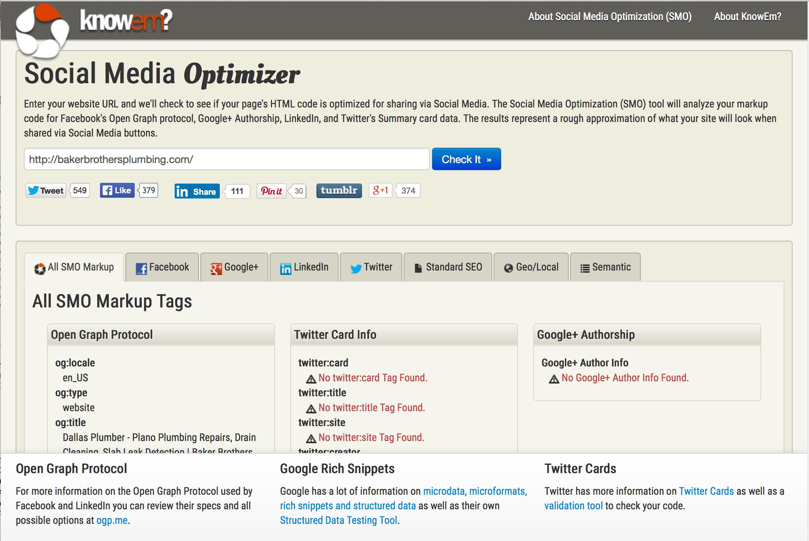Click the twitter:card label
The image size is (809, 541).
coord(324,363)
